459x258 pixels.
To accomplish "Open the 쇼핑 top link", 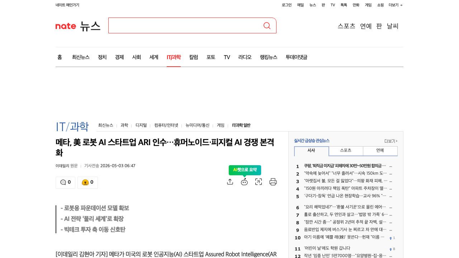I will click(x=380, y=5).
